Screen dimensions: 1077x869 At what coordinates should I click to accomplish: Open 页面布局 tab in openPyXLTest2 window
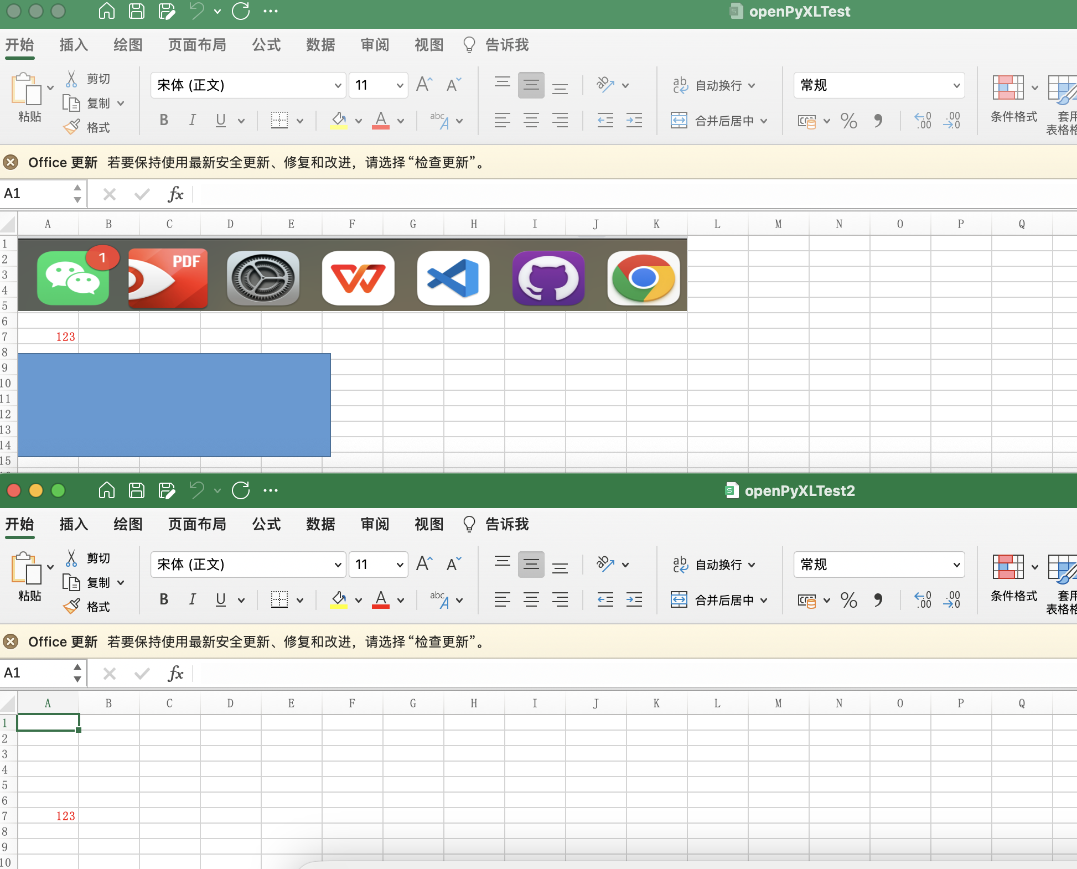tap(197, 524)
